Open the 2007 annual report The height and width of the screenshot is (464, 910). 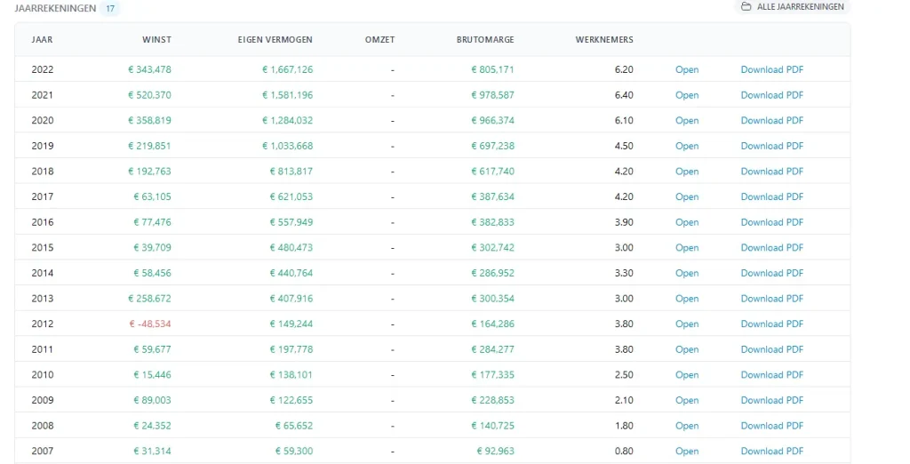click(x=687, y=452)
